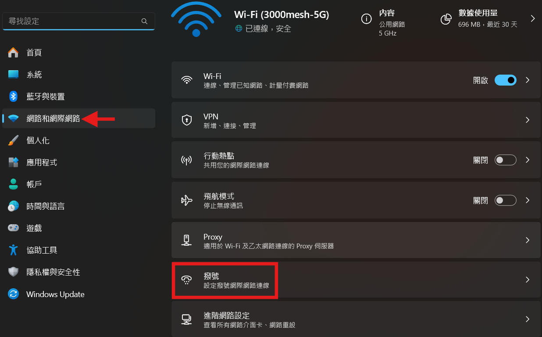The image size is (542, 337).
Task: Open the 內容 properties info icon
Action: click(x=366, y=19)
